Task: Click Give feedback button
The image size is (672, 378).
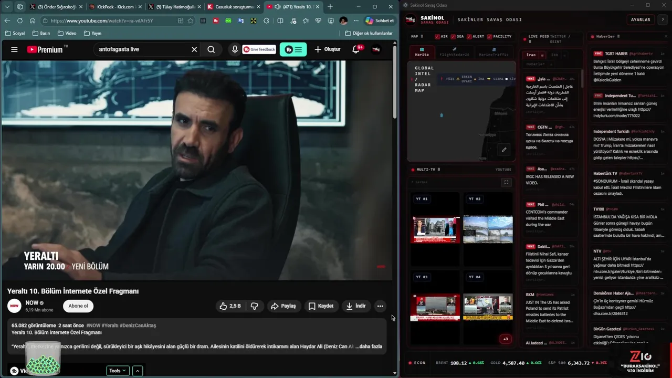Action: [259, 49]
